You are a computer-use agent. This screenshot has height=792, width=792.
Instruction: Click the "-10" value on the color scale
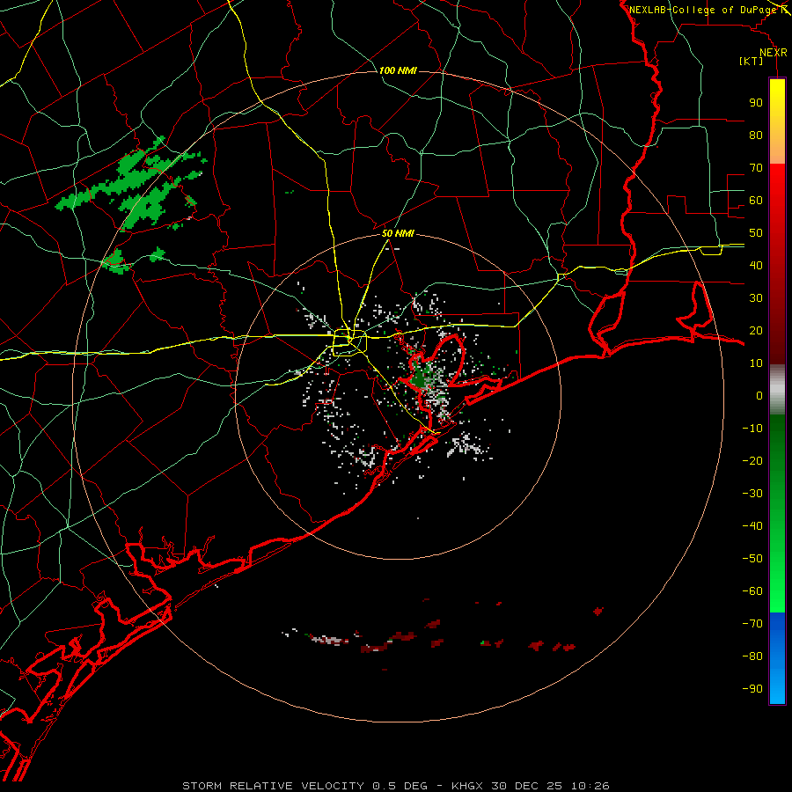pos(752,429)
